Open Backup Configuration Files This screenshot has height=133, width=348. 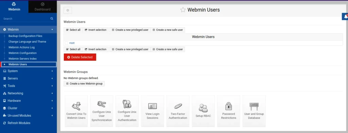pyautogui.click(x=25, y=36)
